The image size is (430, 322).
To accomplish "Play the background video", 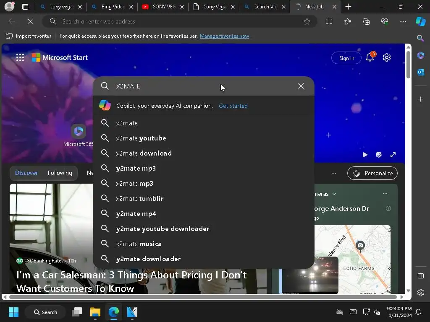I will pos(365,155).
